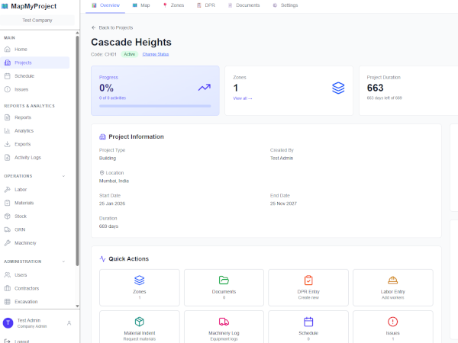Image resolution: width=458 pixels, height=343 pixels.
Task: Click the Contractors icon
Action: tap(8, 288)
